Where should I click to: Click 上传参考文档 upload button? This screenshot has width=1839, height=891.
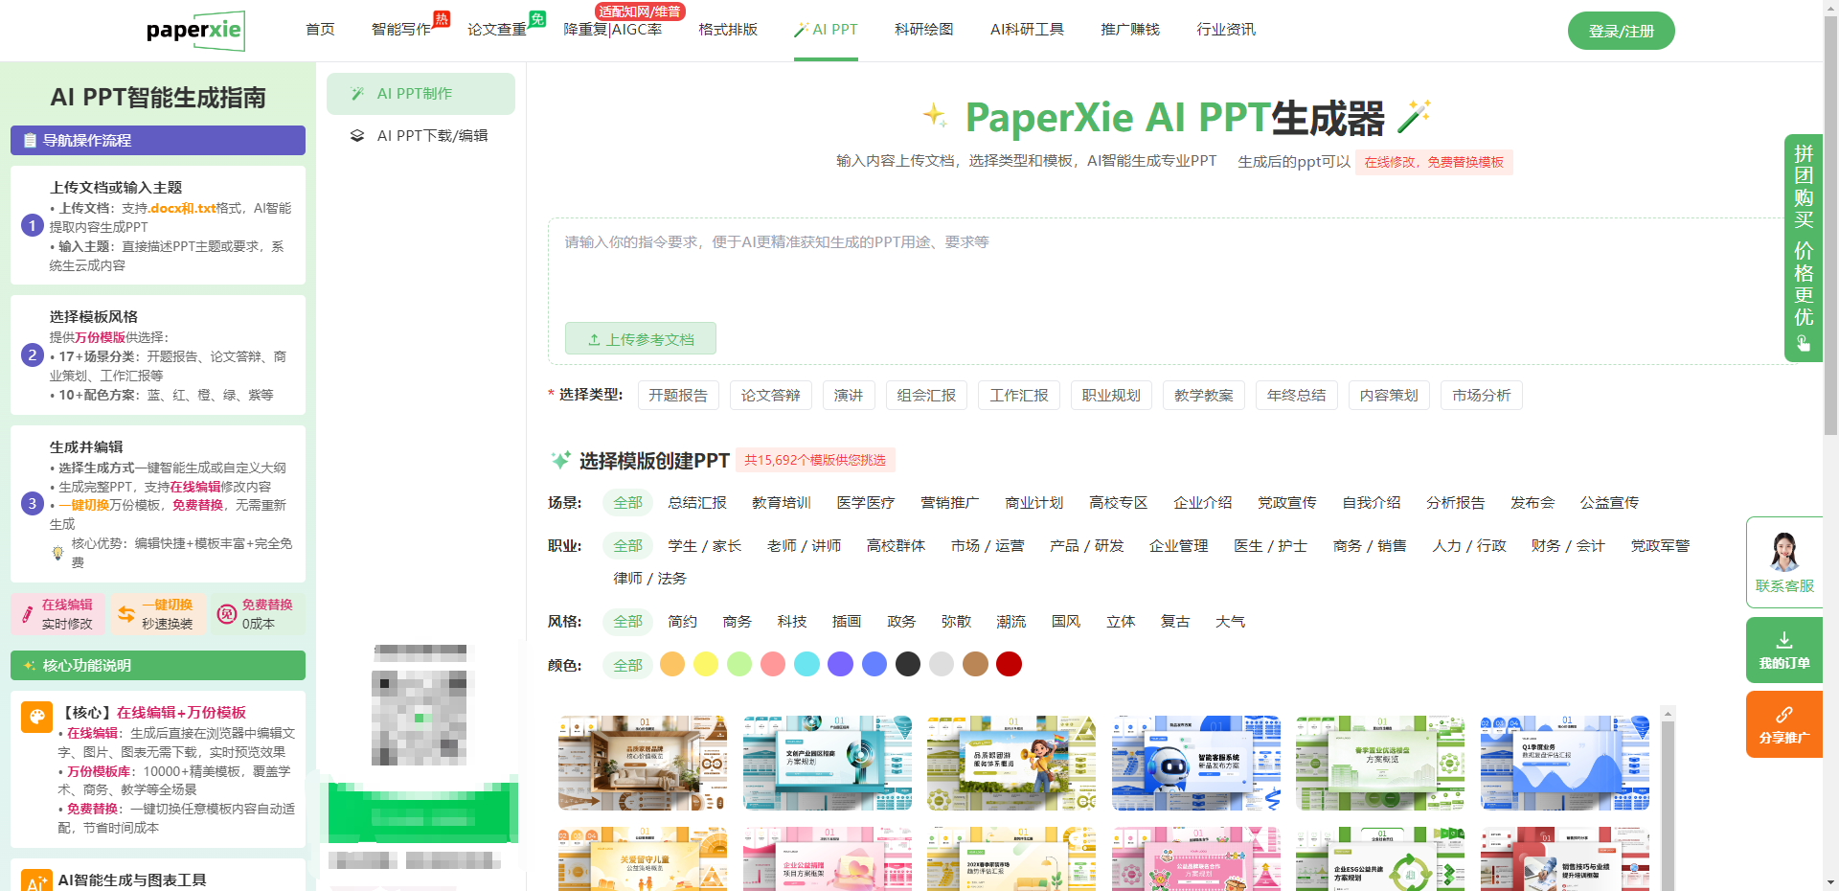(640, 339)
